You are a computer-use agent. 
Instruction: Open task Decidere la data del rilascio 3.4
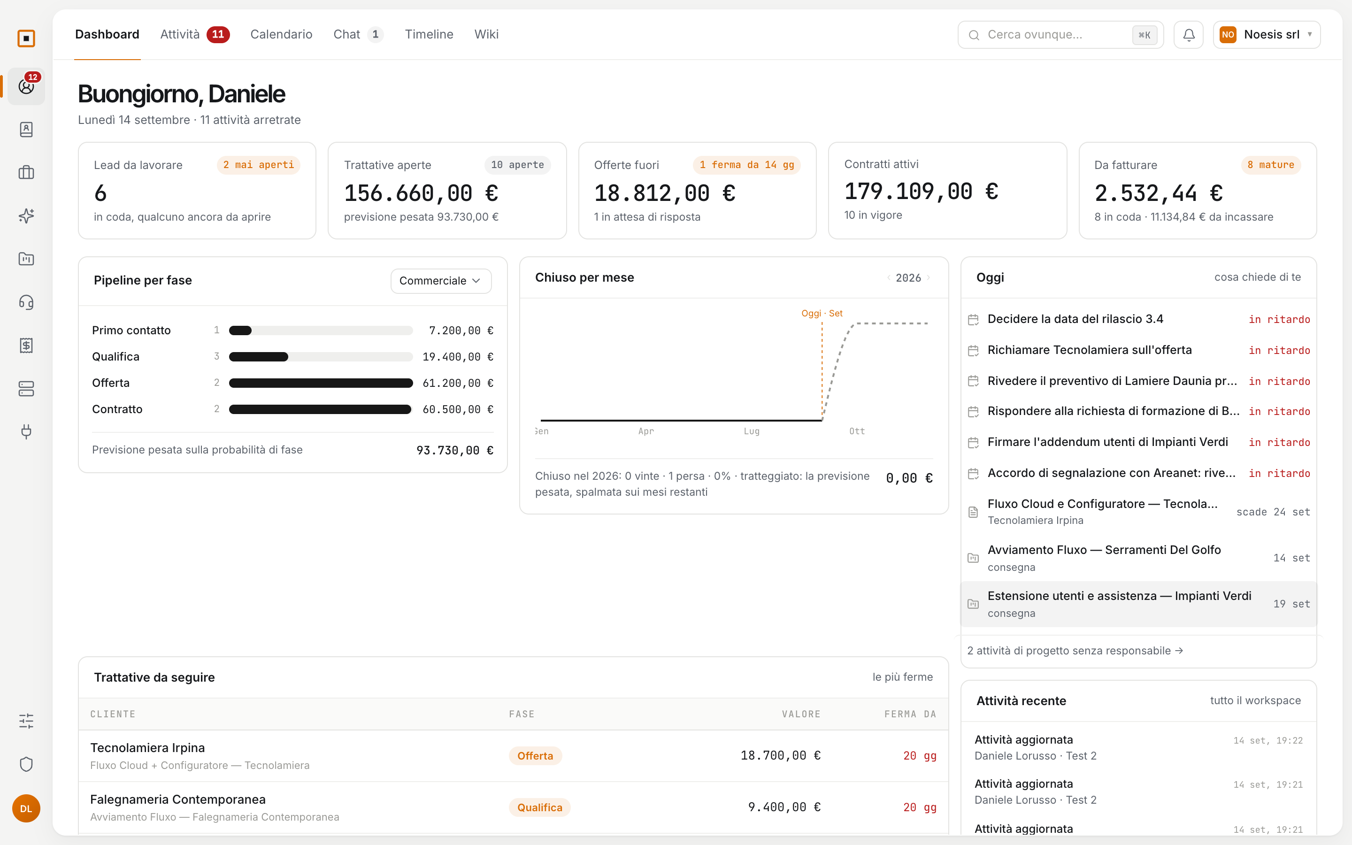point(1138,319)
